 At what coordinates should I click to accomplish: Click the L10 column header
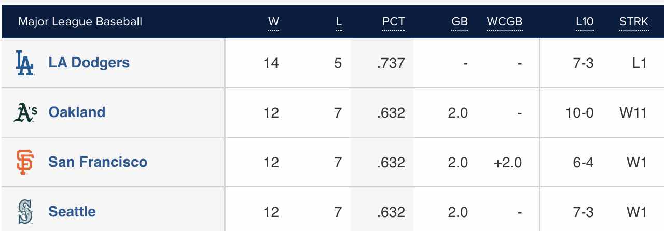(x=585, y=22)
